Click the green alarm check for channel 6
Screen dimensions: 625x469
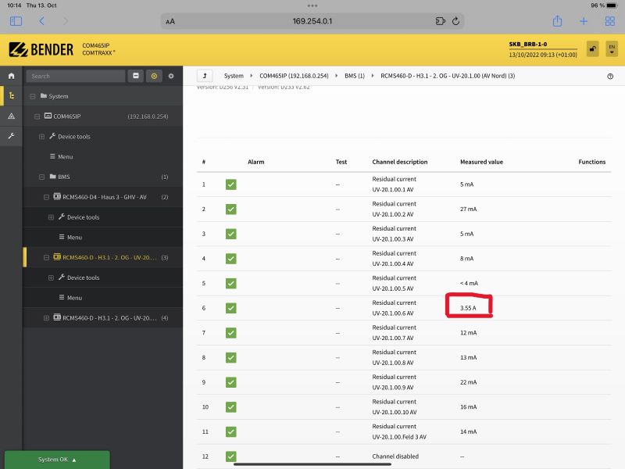230,308
